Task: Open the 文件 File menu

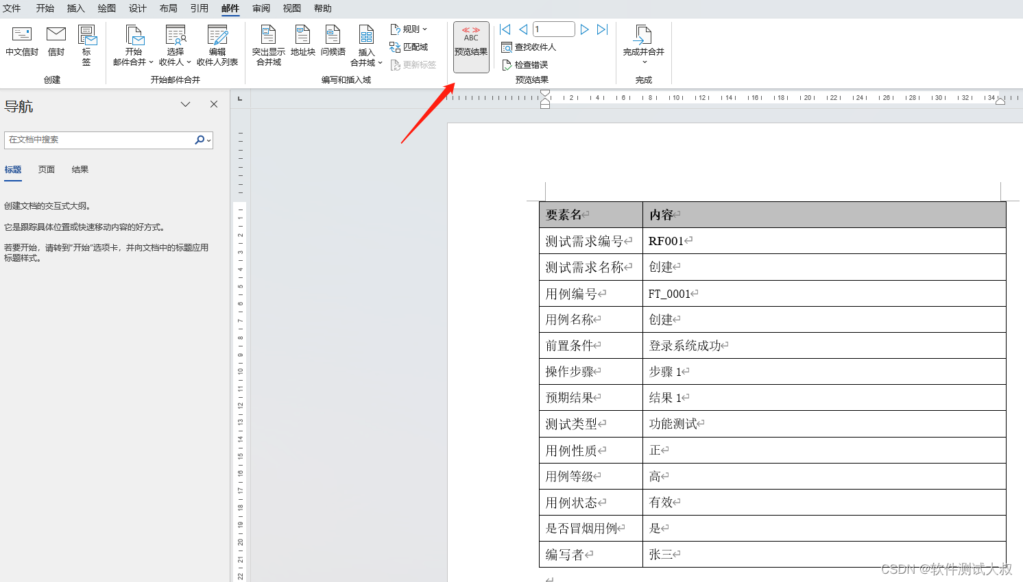Action: [x=12, y=8]
